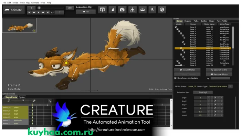Click the hierarchy tree icon in the toolbar

(x=132, y=10)
